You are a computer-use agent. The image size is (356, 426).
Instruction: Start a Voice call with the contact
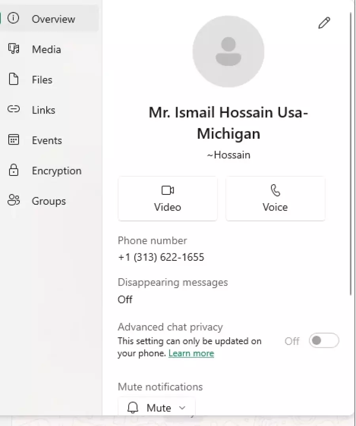pyautogui.click(x=275, y=198)
